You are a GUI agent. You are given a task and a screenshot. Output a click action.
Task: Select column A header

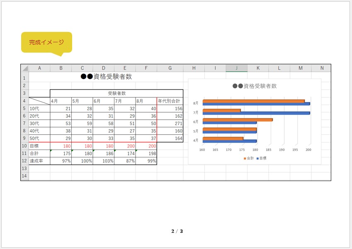[39, 68]
